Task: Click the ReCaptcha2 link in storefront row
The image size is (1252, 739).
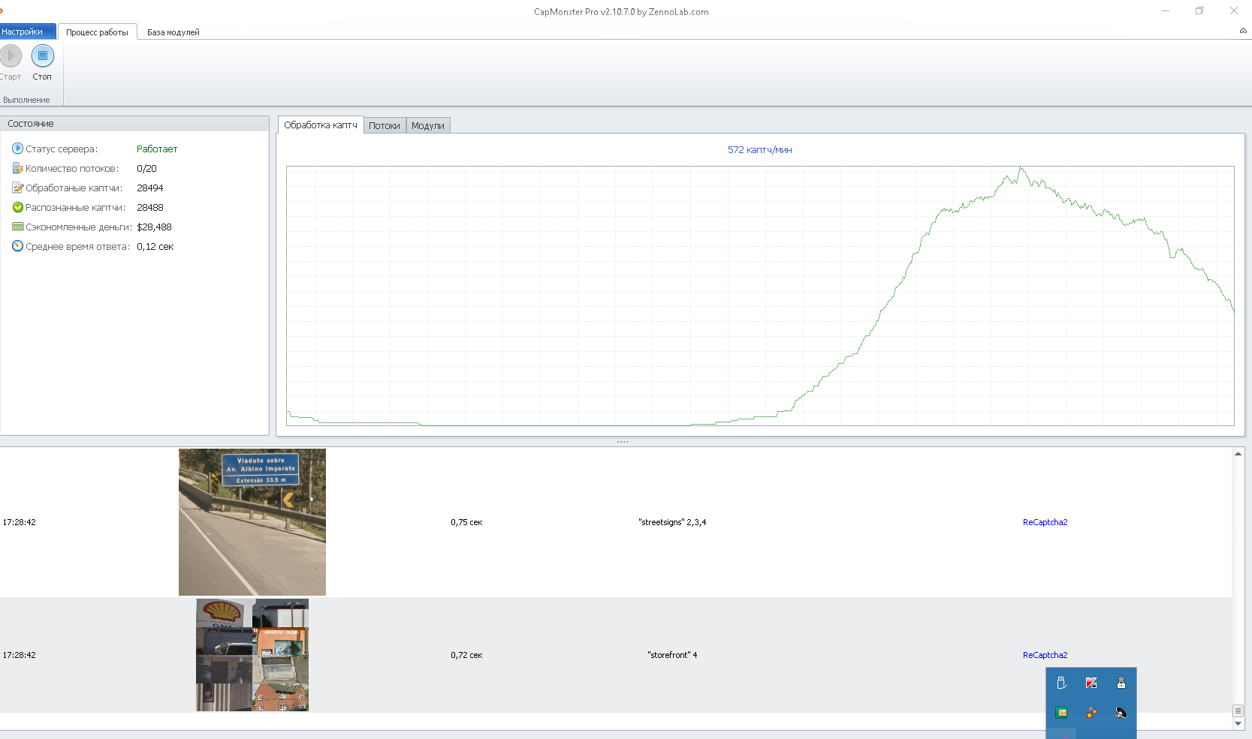Action: (x=1045, y=655)
